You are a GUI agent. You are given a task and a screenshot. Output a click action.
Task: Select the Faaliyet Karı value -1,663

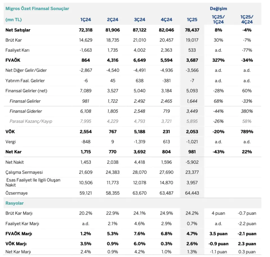tap(85, 50)
